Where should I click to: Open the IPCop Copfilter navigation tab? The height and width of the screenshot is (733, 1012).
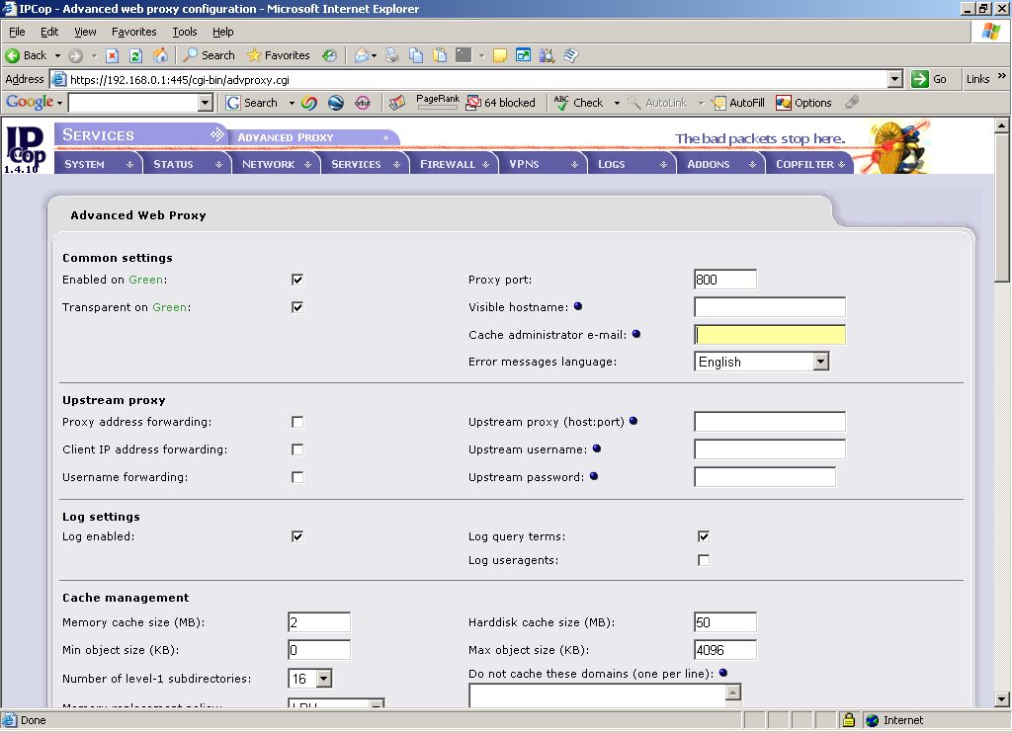tap(810, 164)
